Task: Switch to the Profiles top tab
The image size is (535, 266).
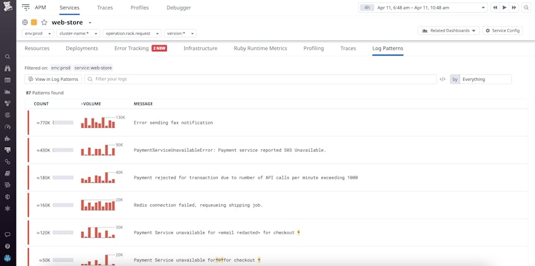Action: 140,8
